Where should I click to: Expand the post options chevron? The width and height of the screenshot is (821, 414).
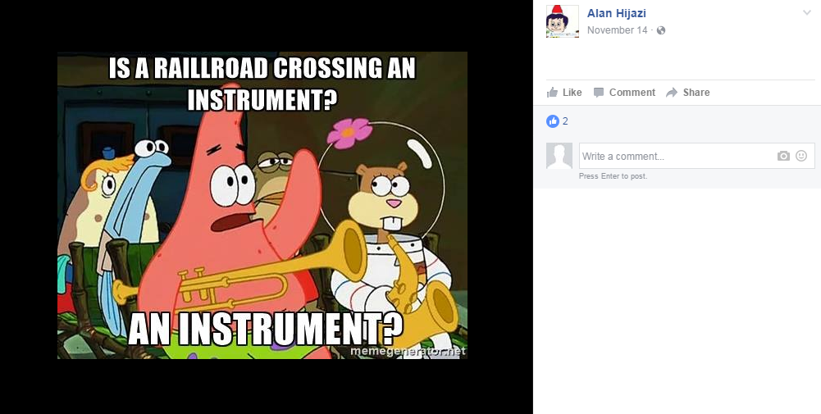tap(807, 13)
